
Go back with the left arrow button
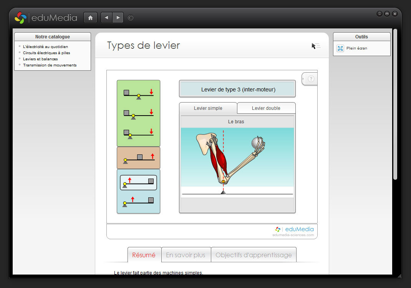pos(106,18)
